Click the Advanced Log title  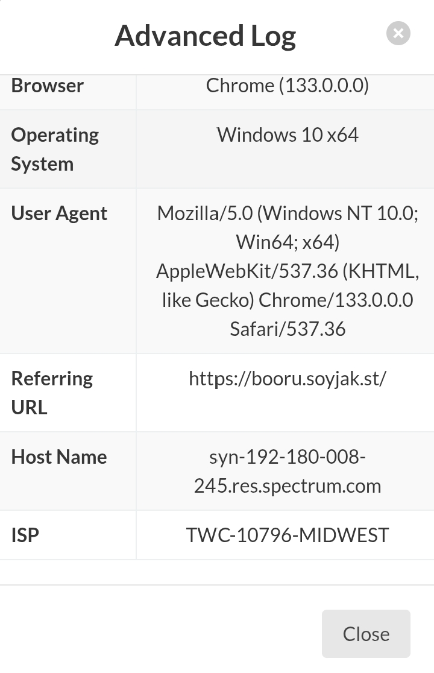(x=205, y=36)
